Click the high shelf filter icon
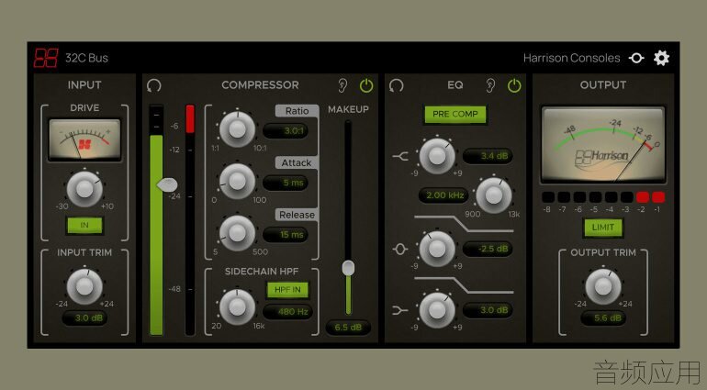Image resolution: width=707 pixels, height=390 pixels. coord(400,156)
